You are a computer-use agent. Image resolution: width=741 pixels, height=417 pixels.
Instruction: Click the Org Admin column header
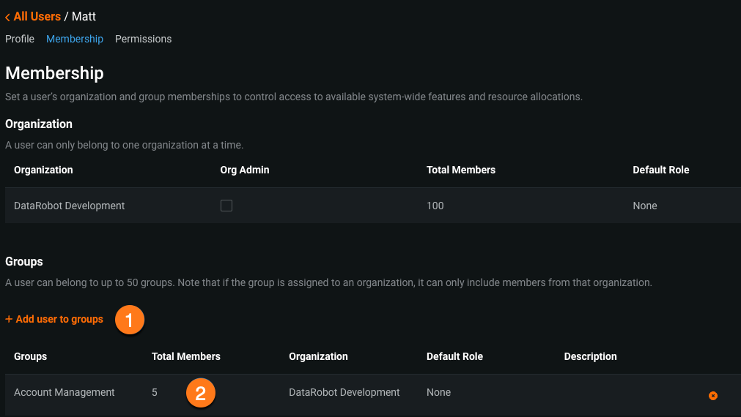click(x=245, y=170)
